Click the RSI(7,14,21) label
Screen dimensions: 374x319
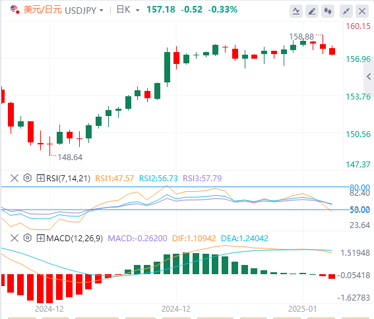pos(68,179)
